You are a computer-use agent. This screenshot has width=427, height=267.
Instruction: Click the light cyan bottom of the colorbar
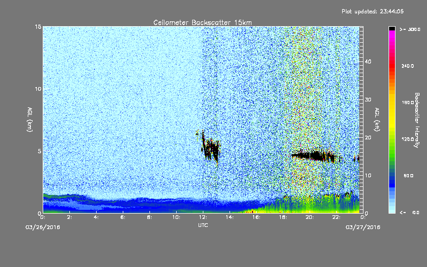(392, 210)
